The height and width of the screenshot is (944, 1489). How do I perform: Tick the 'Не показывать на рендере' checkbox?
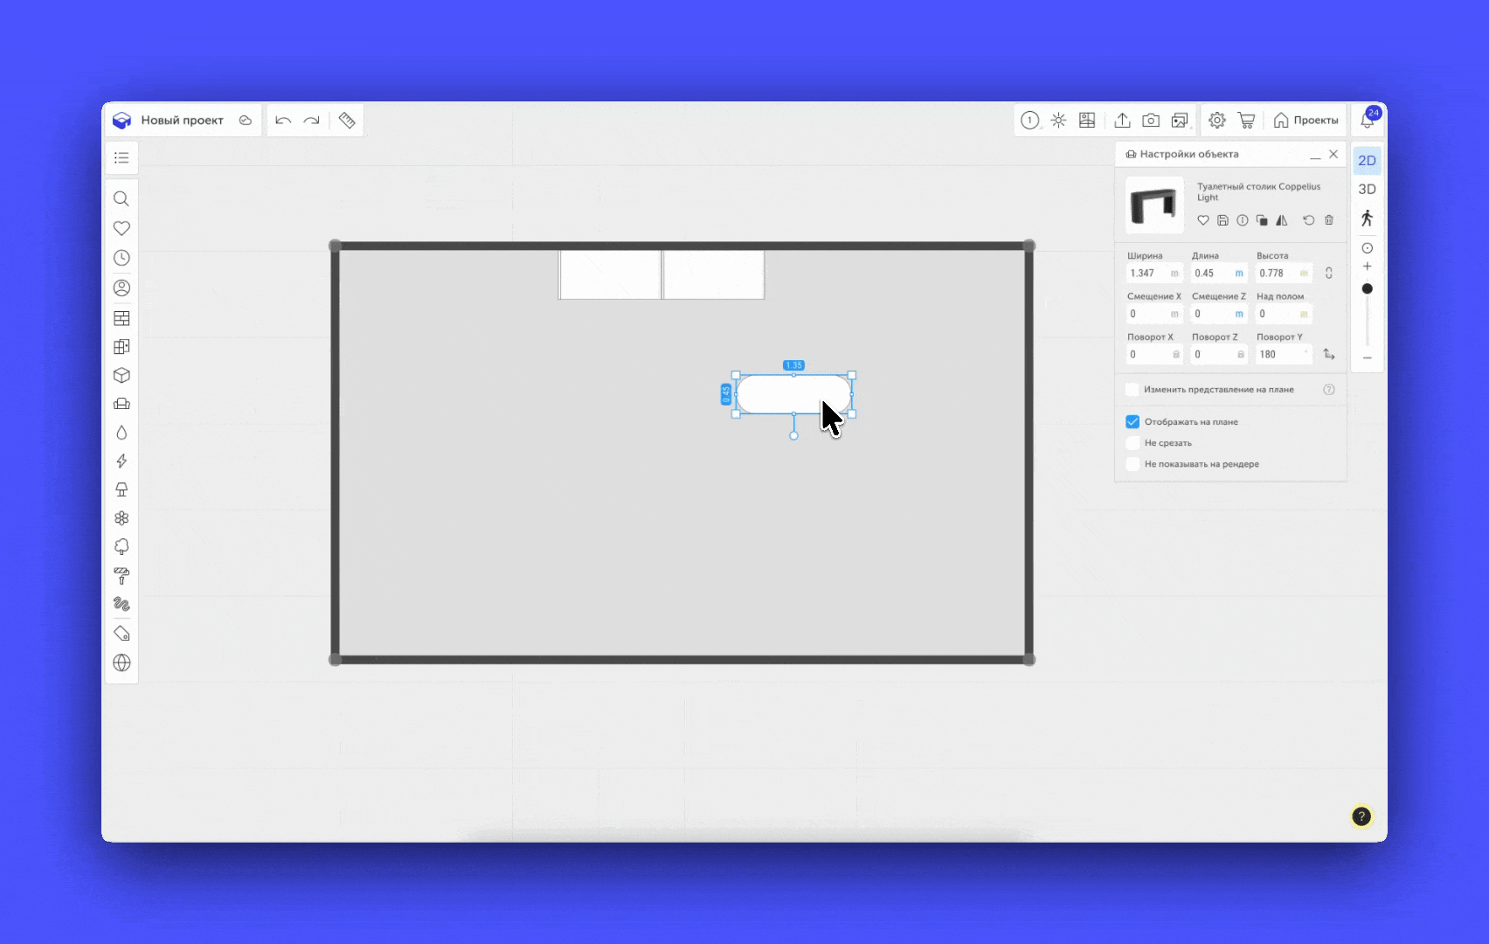pos(1132,464)
